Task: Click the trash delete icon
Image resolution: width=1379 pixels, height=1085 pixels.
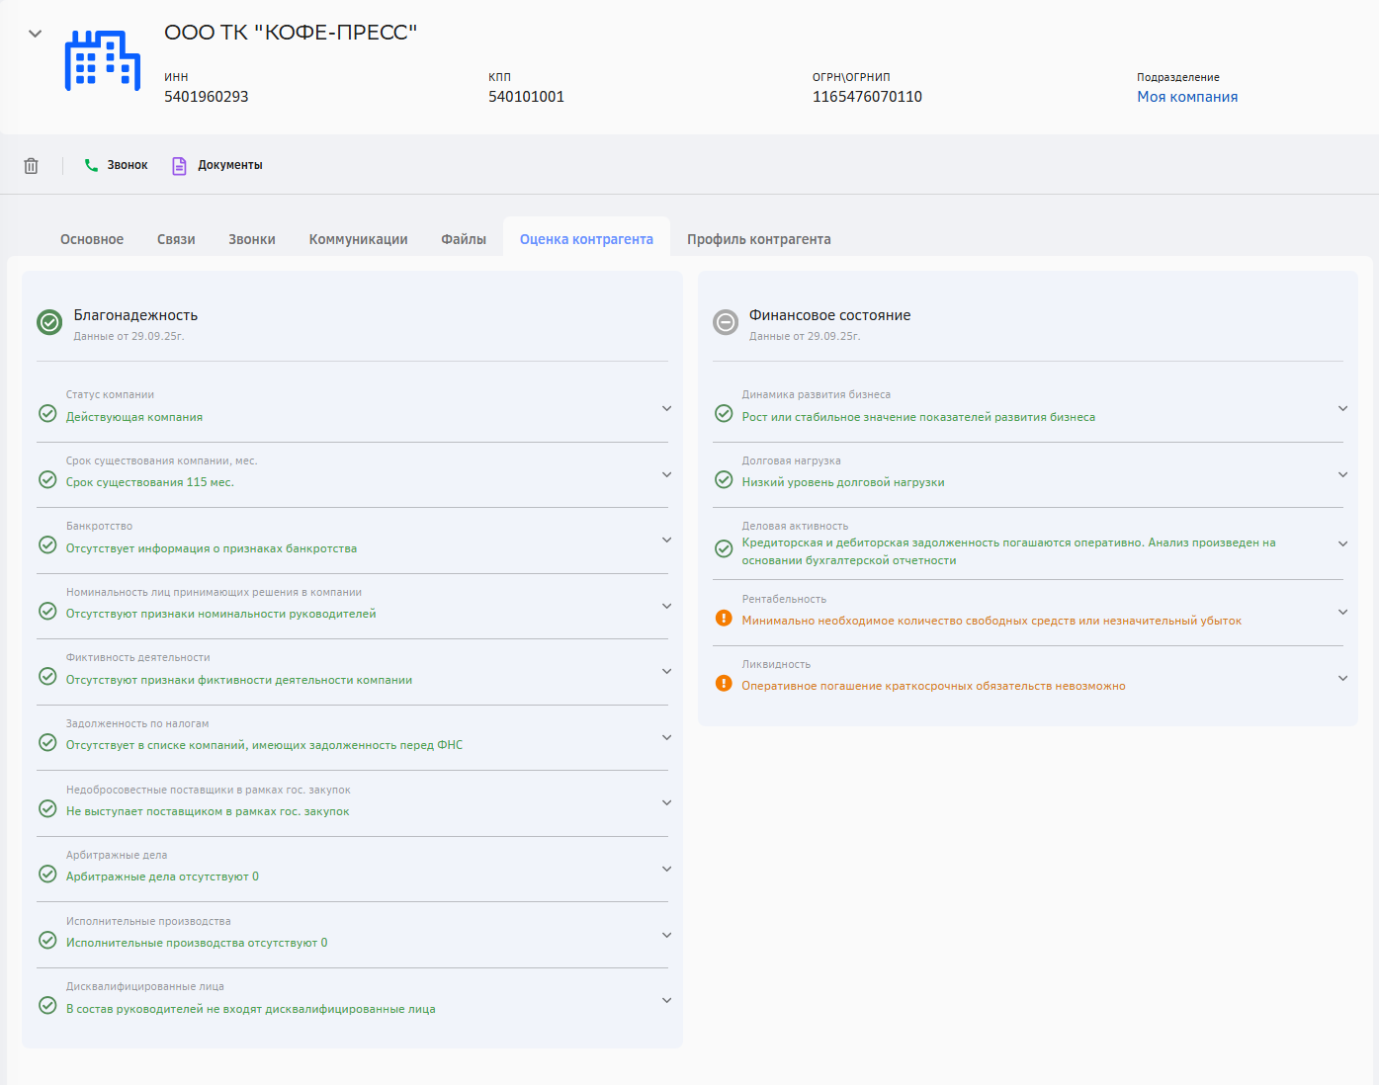Action: (x=31, y=166)
